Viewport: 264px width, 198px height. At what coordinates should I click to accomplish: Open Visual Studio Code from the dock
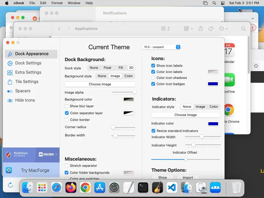(172, 187)
